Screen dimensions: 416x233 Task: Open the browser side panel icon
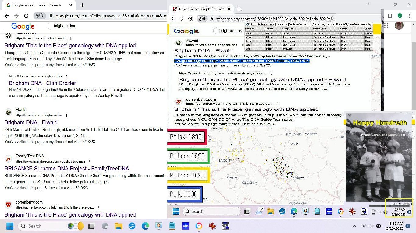(x=390, y=16)
